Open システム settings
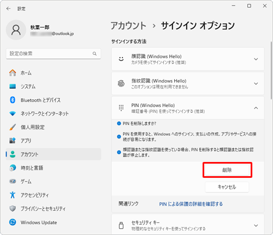 (x=54, y=86)
